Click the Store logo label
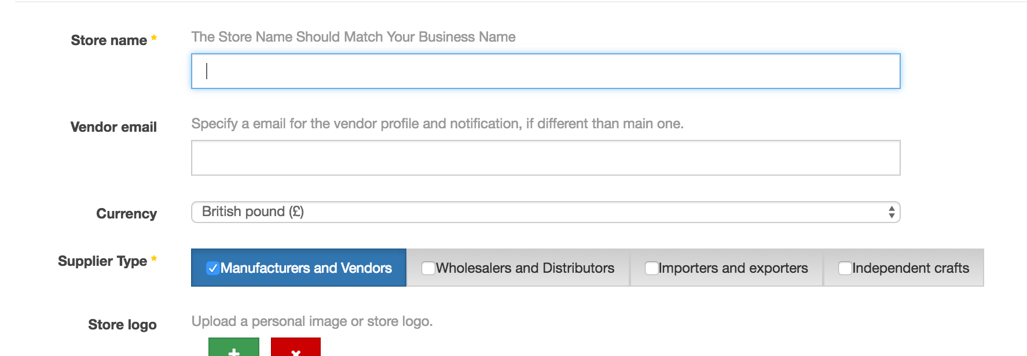Screen dimensions: 1027x356 [122, 325]
